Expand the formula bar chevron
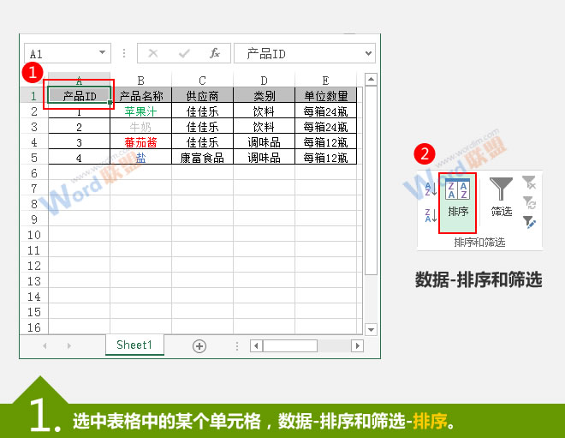Viewport: 565px width, 438px height. (368, 53)
